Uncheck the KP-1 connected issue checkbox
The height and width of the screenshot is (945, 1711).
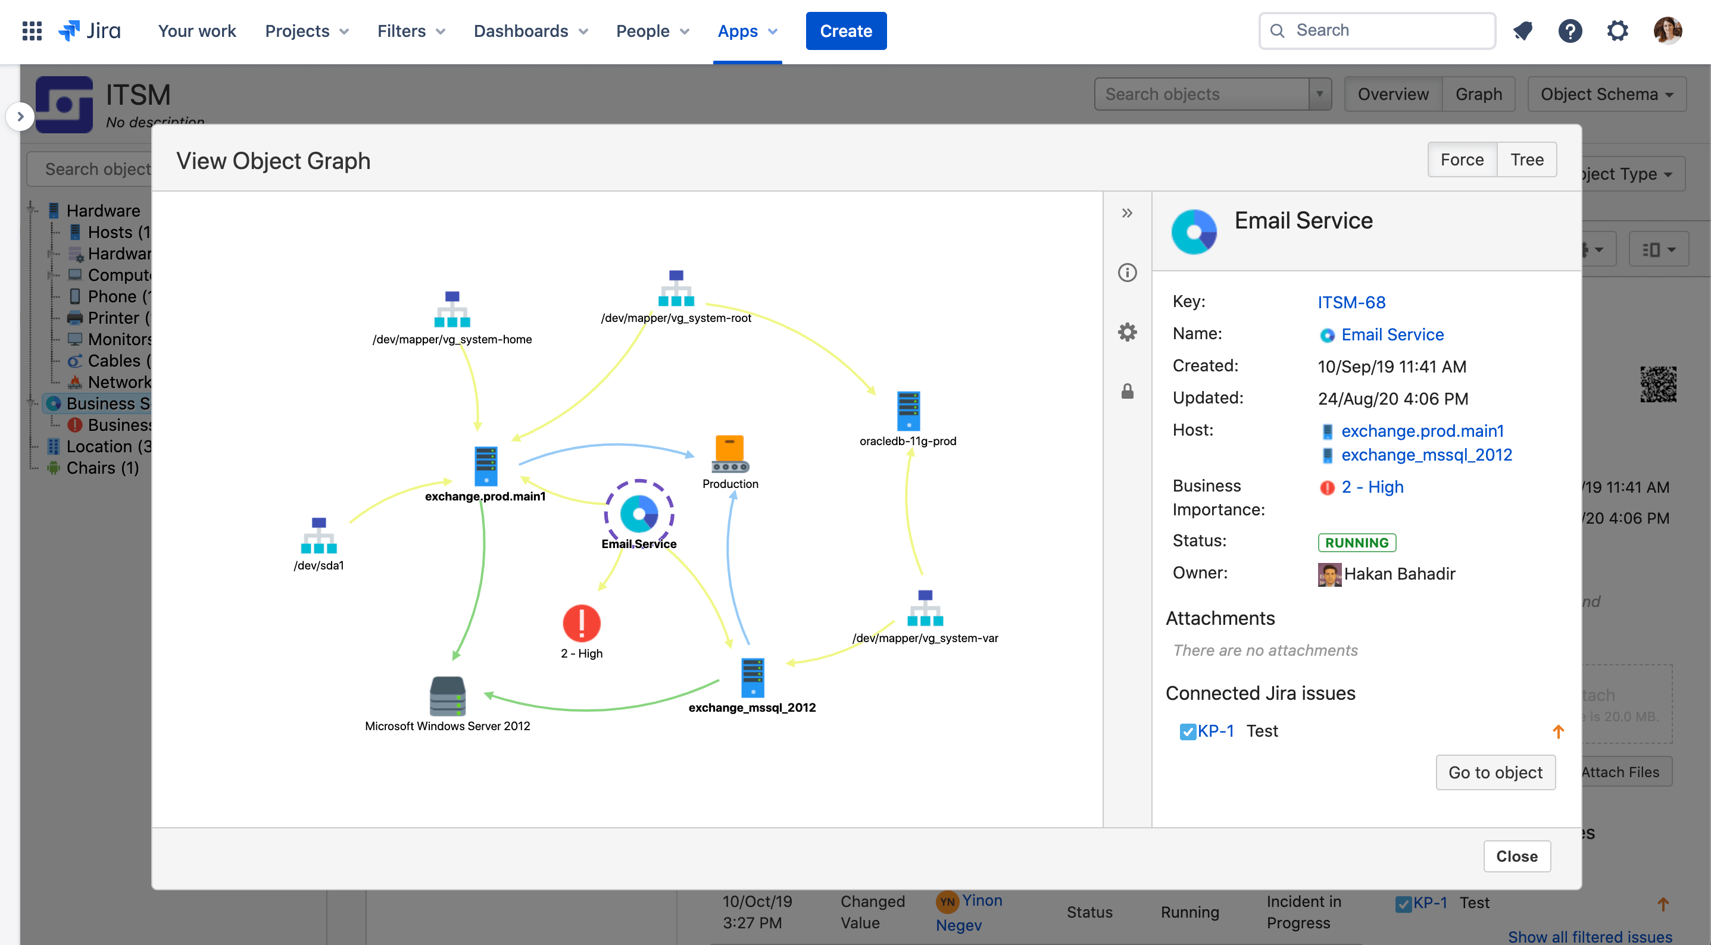[x=1188, y=731]
